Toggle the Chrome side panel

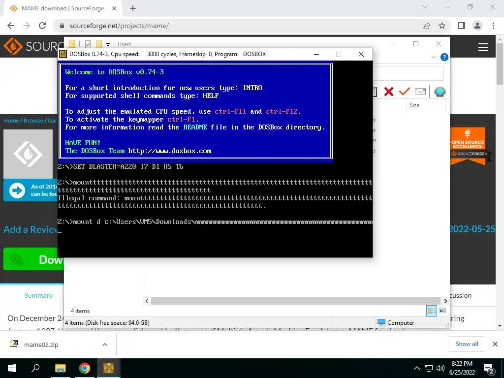(462, 26)
